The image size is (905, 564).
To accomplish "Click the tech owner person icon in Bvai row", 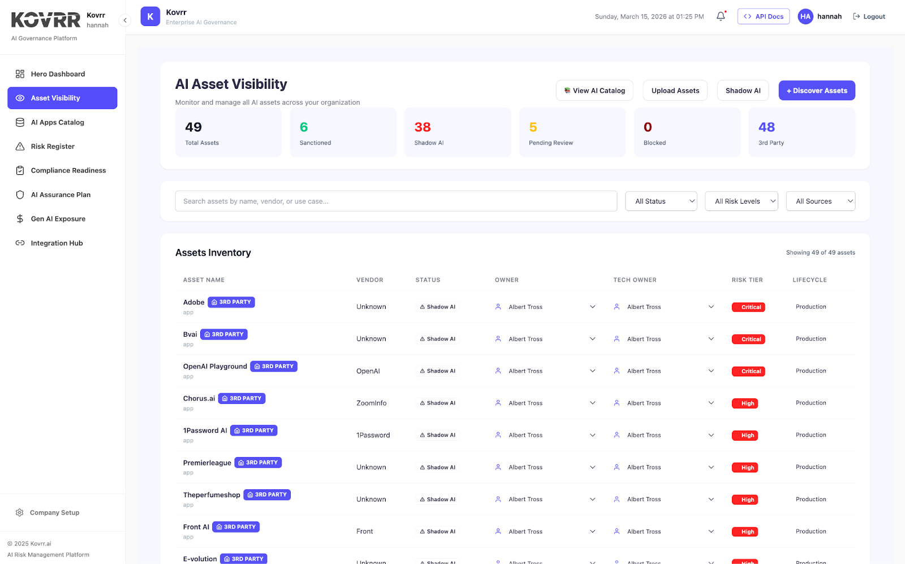I will tap(617, 339).
